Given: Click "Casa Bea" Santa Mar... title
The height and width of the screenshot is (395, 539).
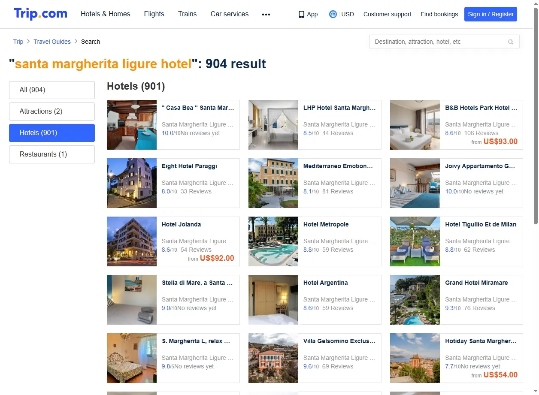Looking at the screenshot, I should (198, 108).
